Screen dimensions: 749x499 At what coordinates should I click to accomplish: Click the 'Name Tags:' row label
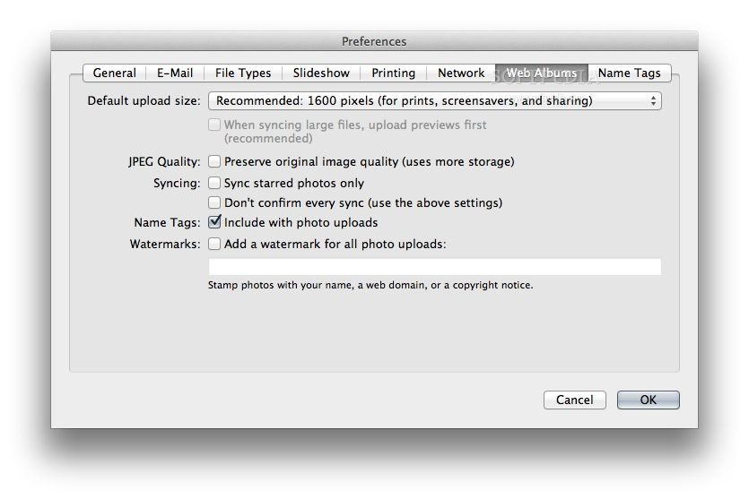coord(167,222)
